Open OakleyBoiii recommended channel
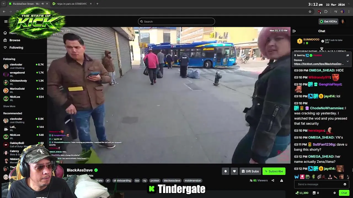 pos(23,144)
